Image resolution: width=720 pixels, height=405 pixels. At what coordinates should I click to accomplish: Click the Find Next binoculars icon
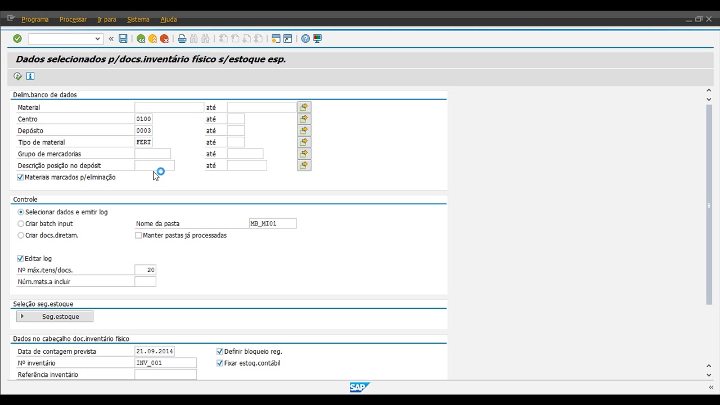206,39
